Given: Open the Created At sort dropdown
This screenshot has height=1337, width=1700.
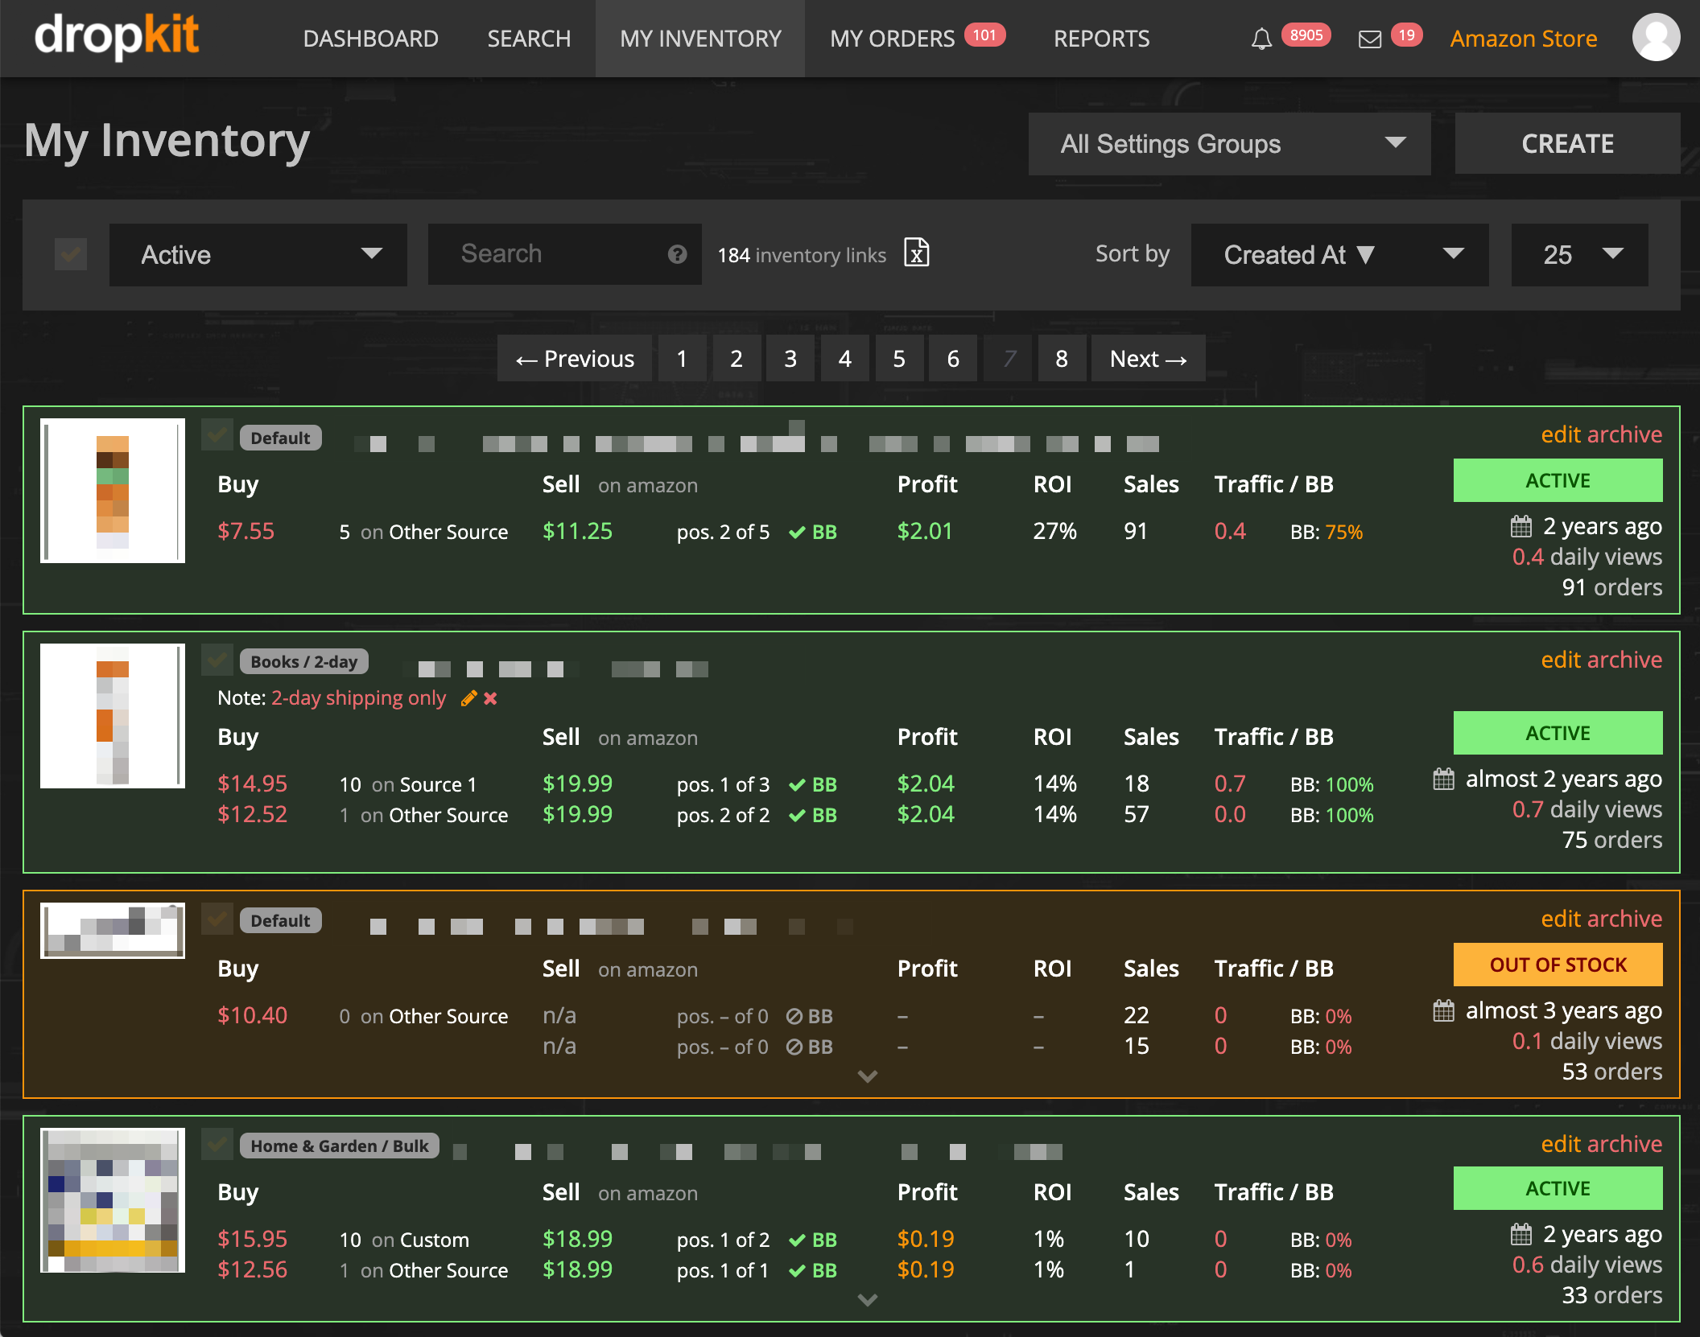Looking at the screenshot, I should coord(1339,254).
